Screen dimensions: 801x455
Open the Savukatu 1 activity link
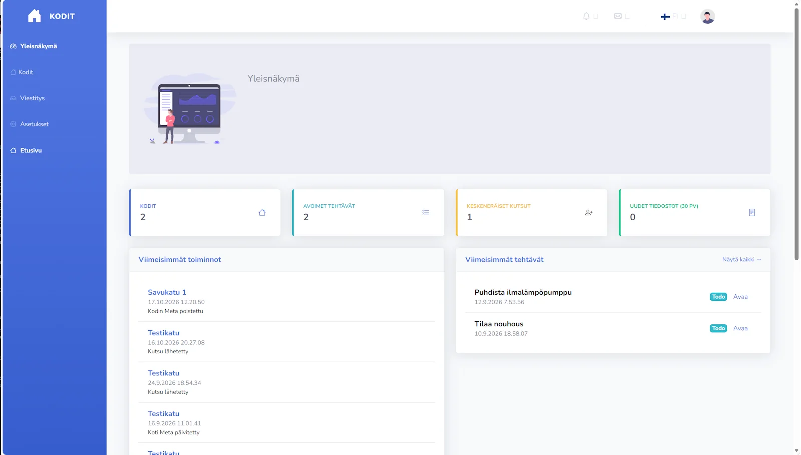tap(167, 292)
